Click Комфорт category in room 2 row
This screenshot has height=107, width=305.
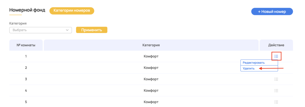pos(151,68)
